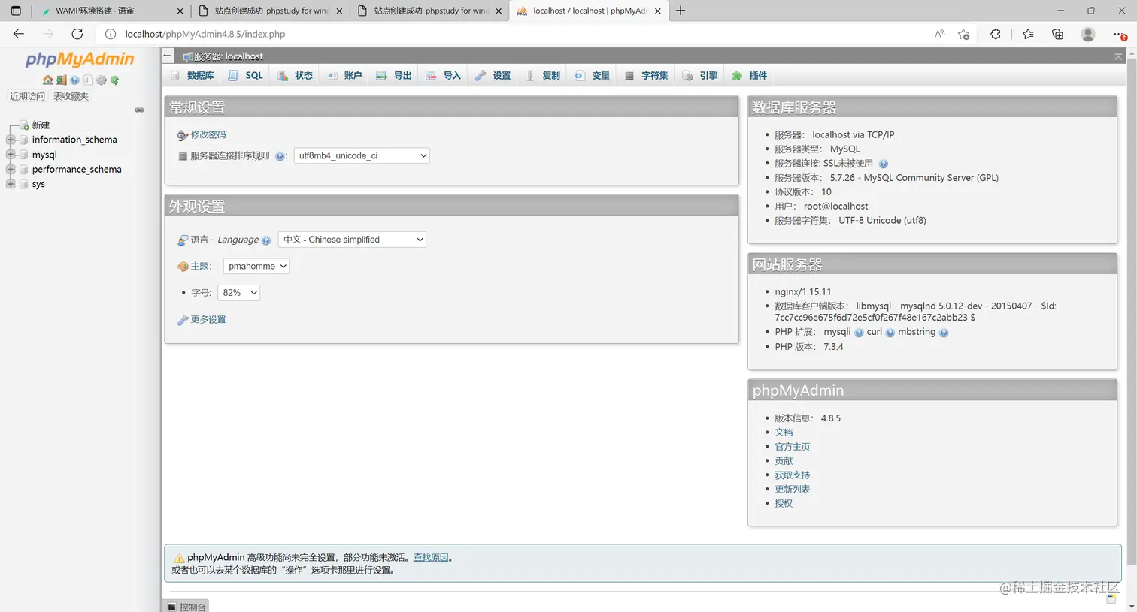This screenshot has height=612, width=1137.
Task: Open the 账户 accounts tab
Action: pos(344,76)
